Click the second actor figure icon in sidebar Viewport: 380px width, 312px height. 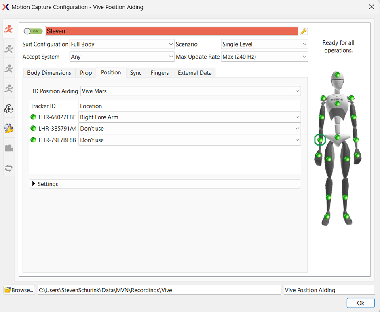8,48
